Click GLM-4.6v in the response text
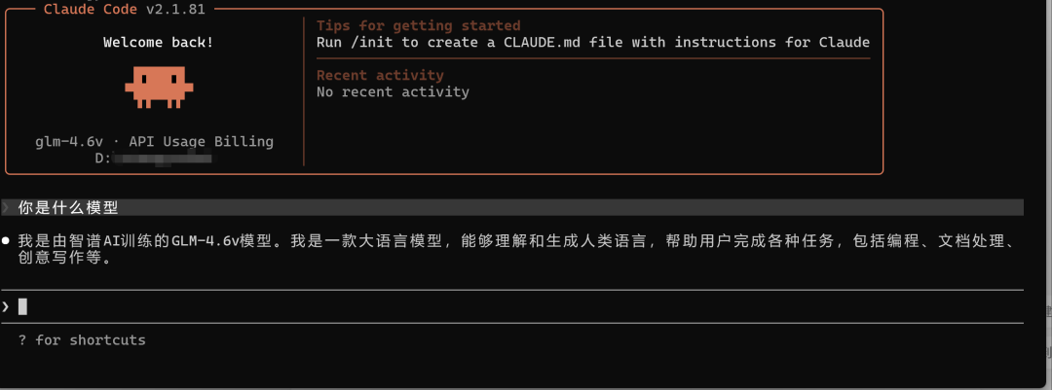Image resolution: width=1052 pixels, height=390 pixels. 206,240
